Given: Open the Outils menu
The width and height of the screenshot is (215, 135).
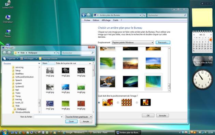Looking at the screenshot, I should coord(116,20).
